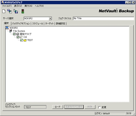Click the new blank job toolbar icon

pos(4,11)
